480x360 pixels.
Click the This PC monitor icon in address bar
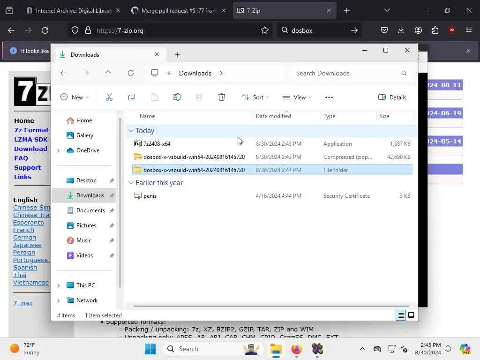(x=155, y=73)
